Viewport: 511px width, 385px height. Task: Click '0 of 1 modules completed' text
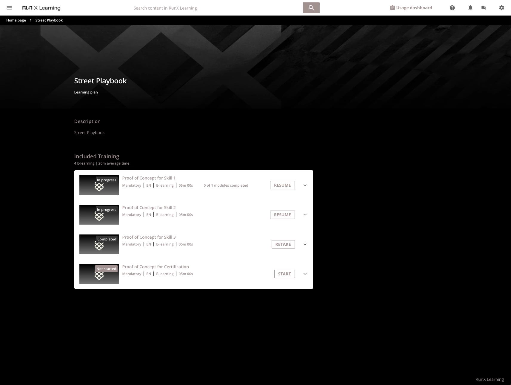226,185
